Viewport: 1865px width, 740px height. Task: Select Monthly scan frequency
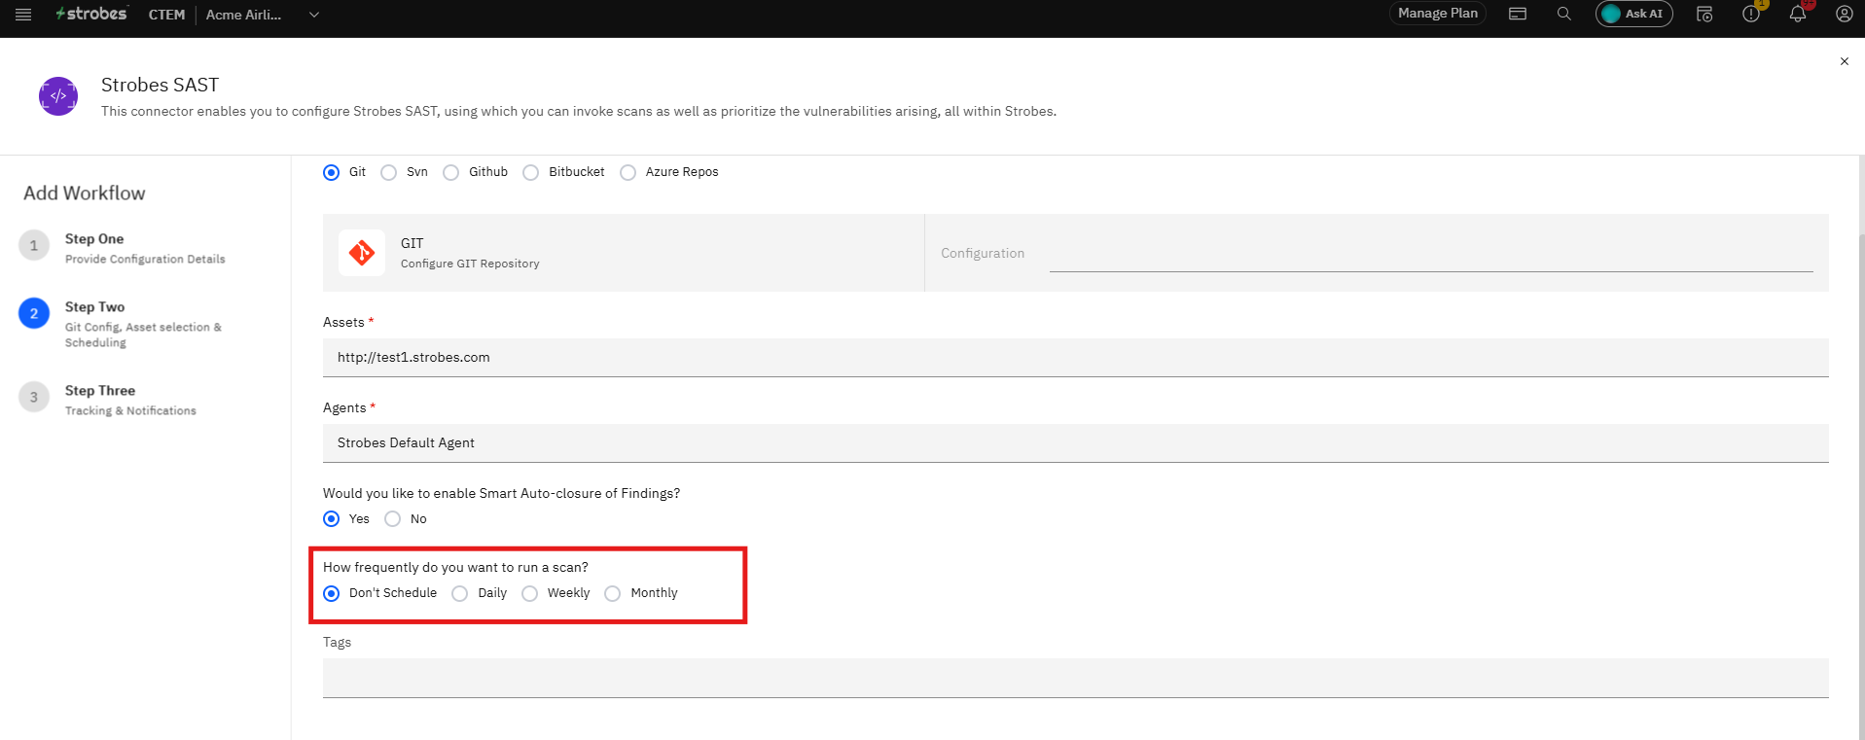(x=613, y=593)
